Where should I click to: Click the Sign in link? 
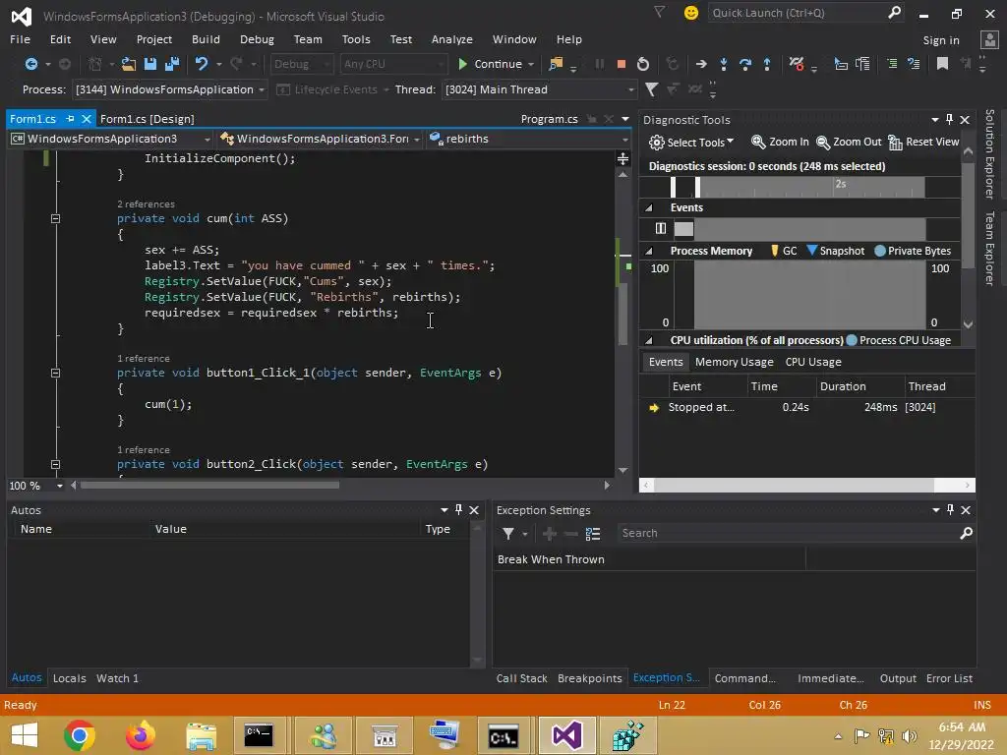click(x=941, y=39)
